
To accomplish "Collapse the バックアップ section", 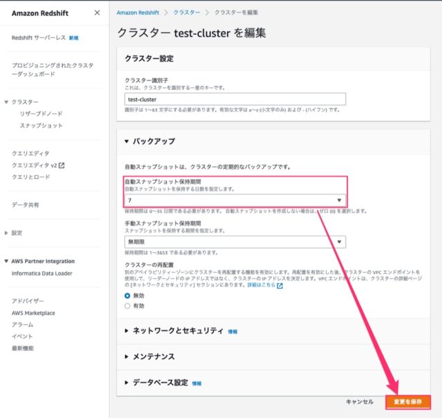I will [126, 141].
